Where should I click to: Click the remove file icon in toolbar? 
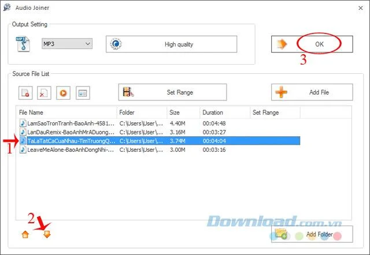click(25, 93)
